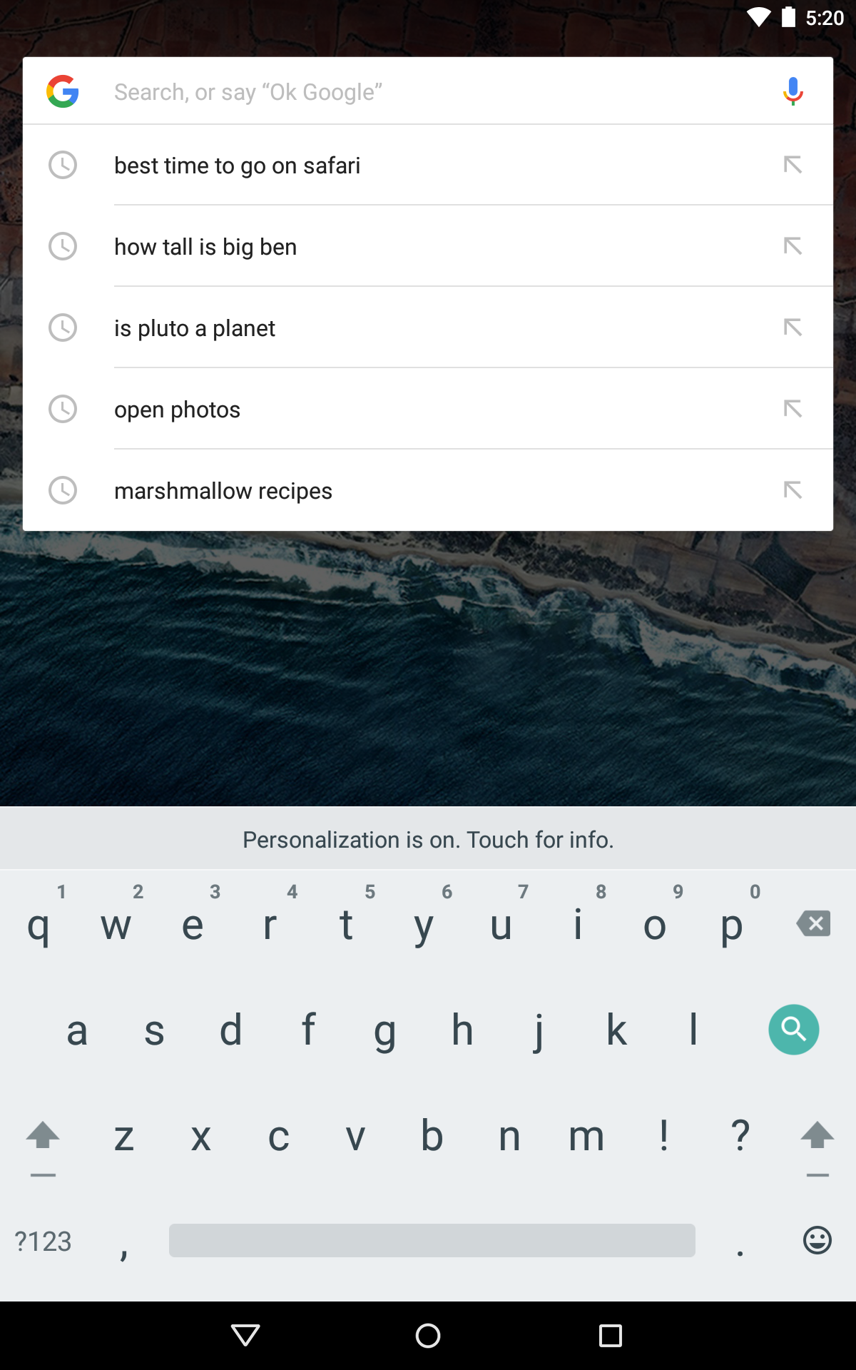856x1370 pixels.
Task: Tap the green search key on keyboard
Action: pos(793,1030)
